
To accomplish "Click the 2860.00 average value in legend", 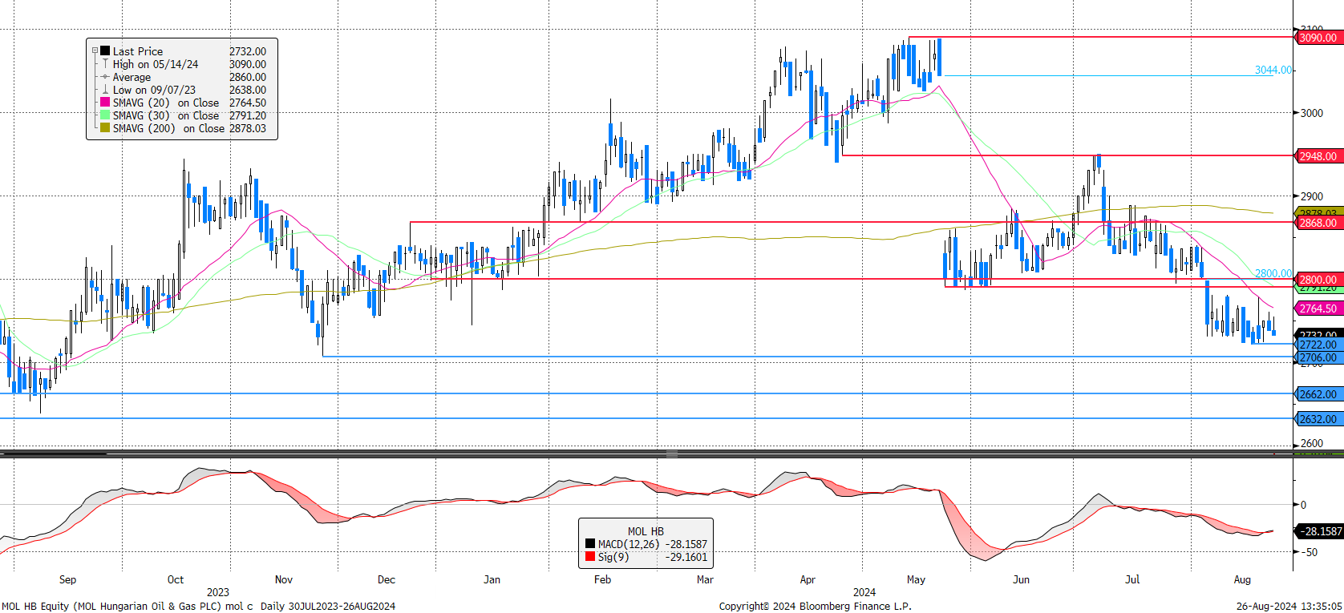I will [x=248, y=77].
